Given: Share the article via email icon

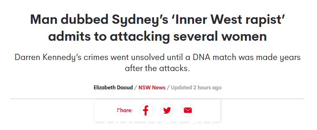Looking at the screenshot, I should pyautogui.click(x=187, y=110).
